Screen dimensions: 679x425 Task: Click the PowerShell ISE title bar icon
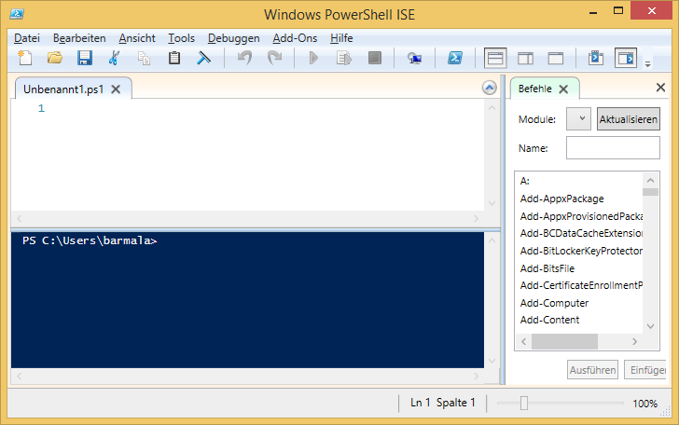[17, 14]
